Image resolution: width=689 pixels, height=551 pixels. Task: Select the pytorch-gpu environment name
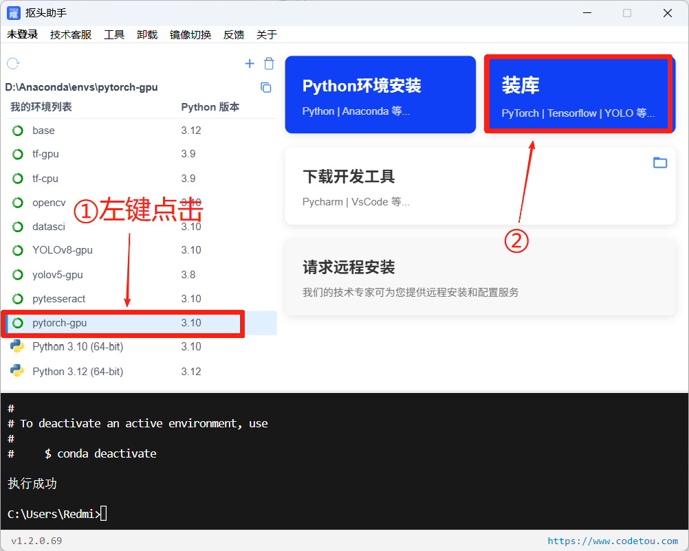click(60, 323)
